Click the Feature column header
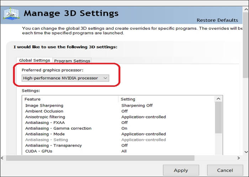The image size is (249, 177). point(33,99)
